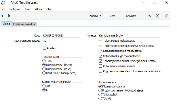Enable Puhkusearvestuse aluseks checkbox
The width and height of the screenshot is (177, 105).
click(100, 66)
